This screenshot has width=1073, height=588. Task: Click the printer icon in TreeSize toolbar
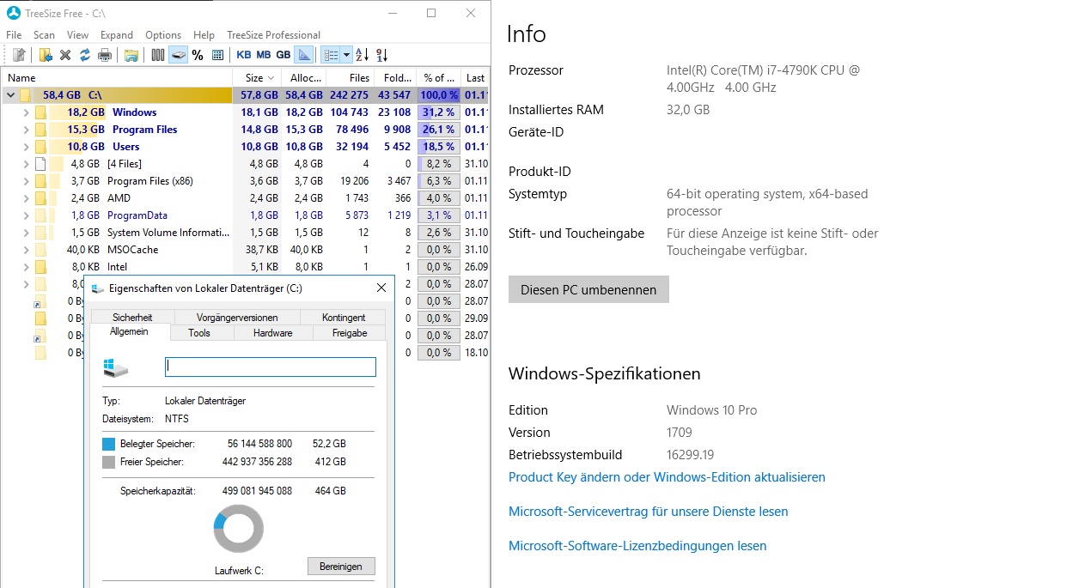tap(105, 55)
